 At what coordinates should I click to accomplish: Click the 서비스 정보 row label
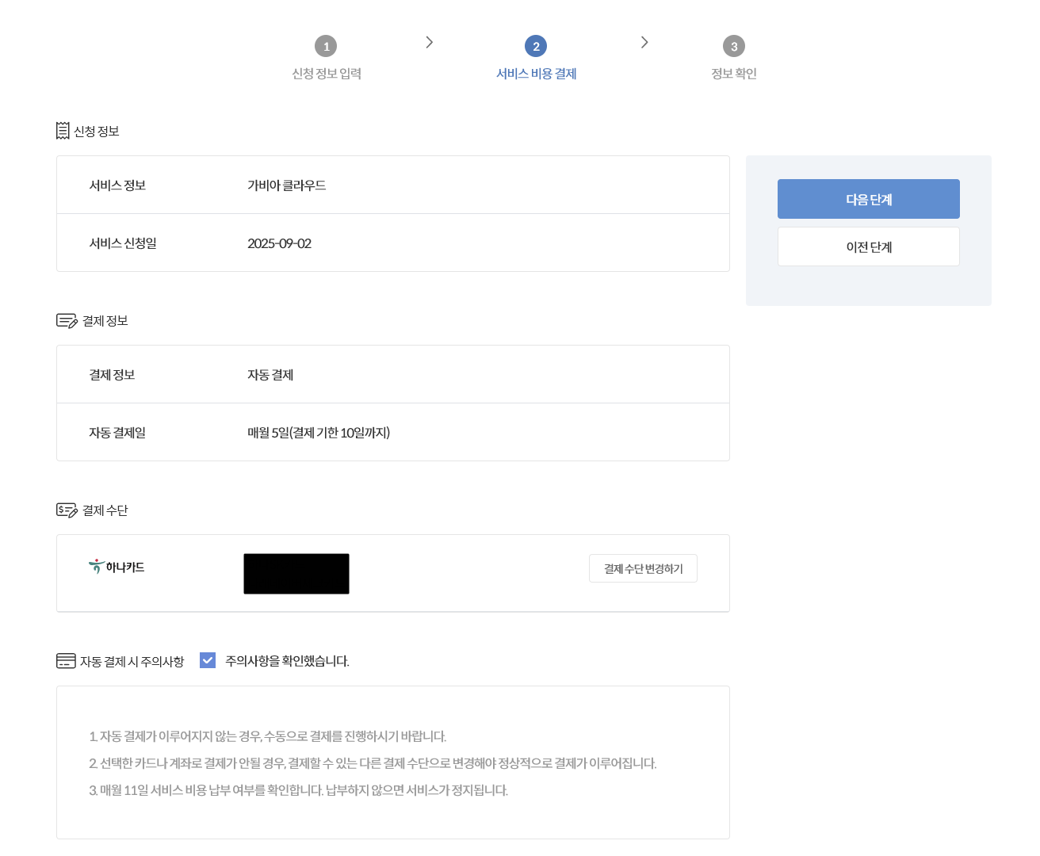[117, 185]
